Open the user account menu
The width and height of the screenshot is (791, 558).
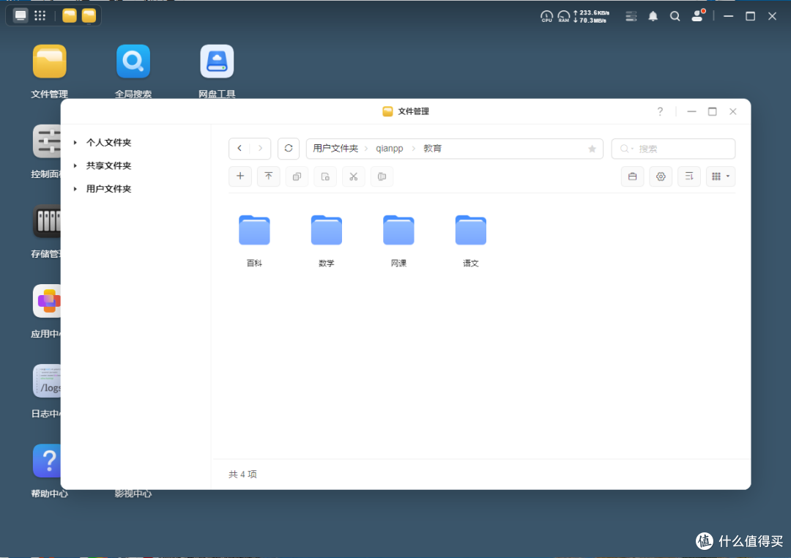(x=698, y=16)
